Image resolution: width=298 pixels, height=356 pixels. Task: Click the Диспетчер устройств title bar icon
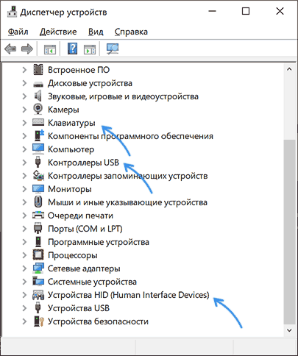12,12
